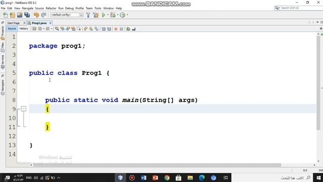
Task: Click Clean and Build Project icon
Action: [x=96, y=15]
